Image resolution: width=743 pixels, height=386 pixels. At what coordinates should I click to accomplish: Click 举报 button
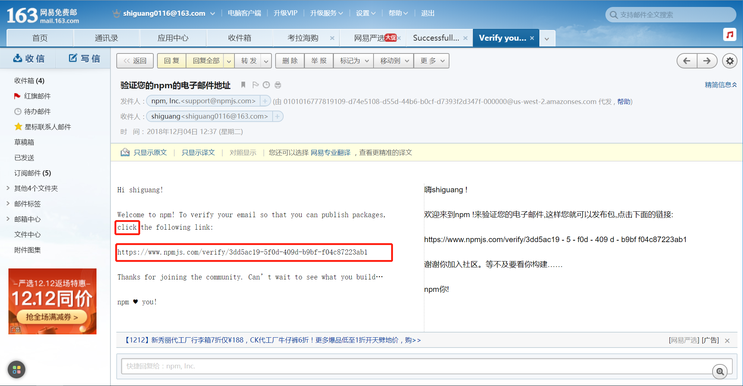[319, 61]
